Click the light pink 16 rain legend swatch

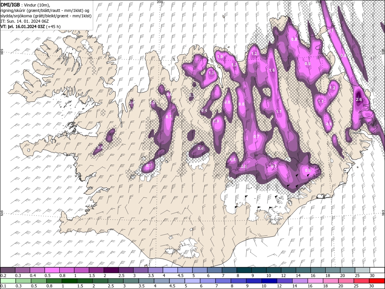[x=315, y=281]
